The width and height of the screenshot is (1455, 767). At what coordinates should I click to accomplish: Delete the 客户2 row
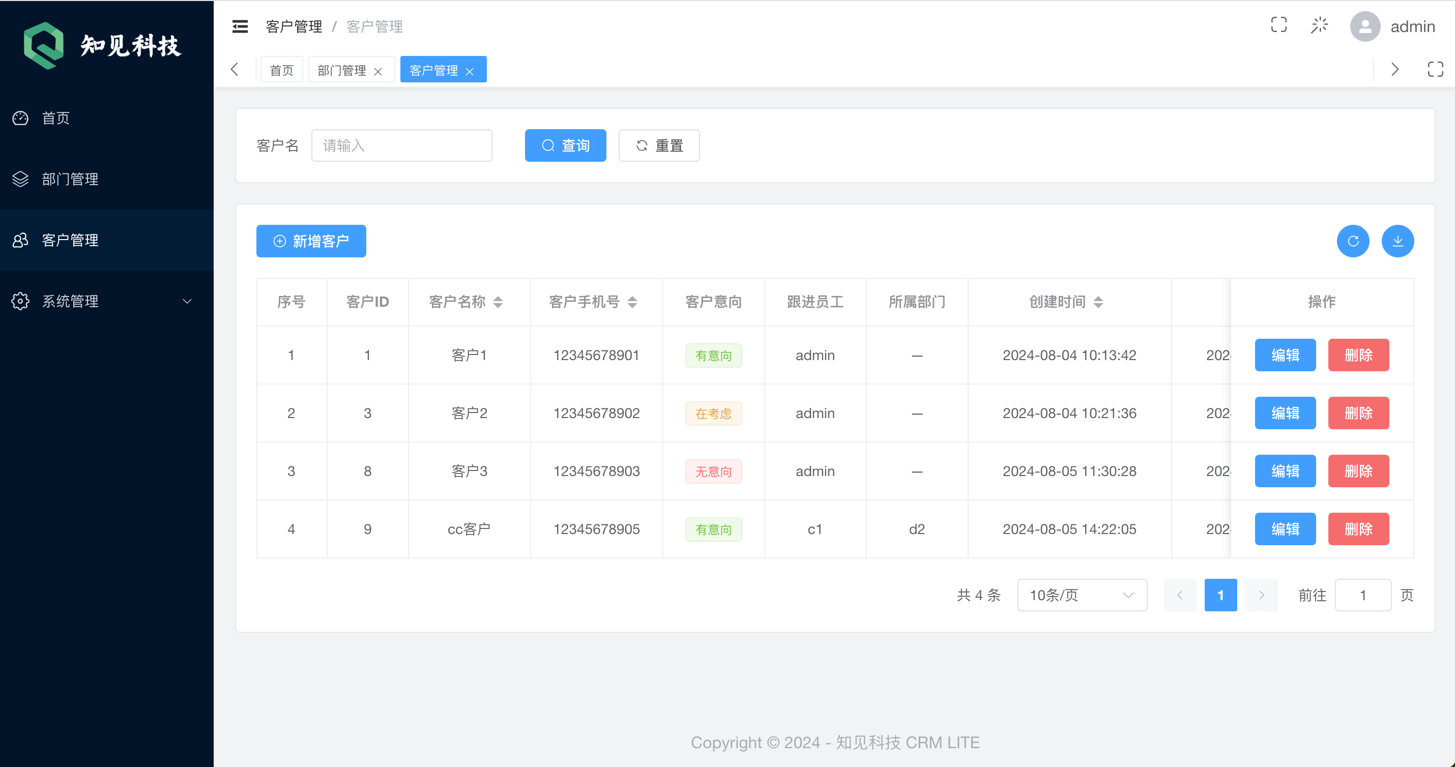[1358, 414]
